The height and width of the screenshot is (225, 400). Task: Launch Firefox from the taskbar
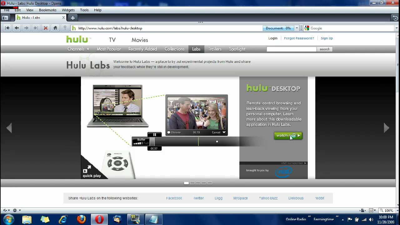tap(81, 219)
